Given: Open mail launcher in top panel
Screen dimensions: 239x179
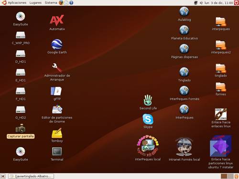Looking at the screenshot, I should [66, 3].
